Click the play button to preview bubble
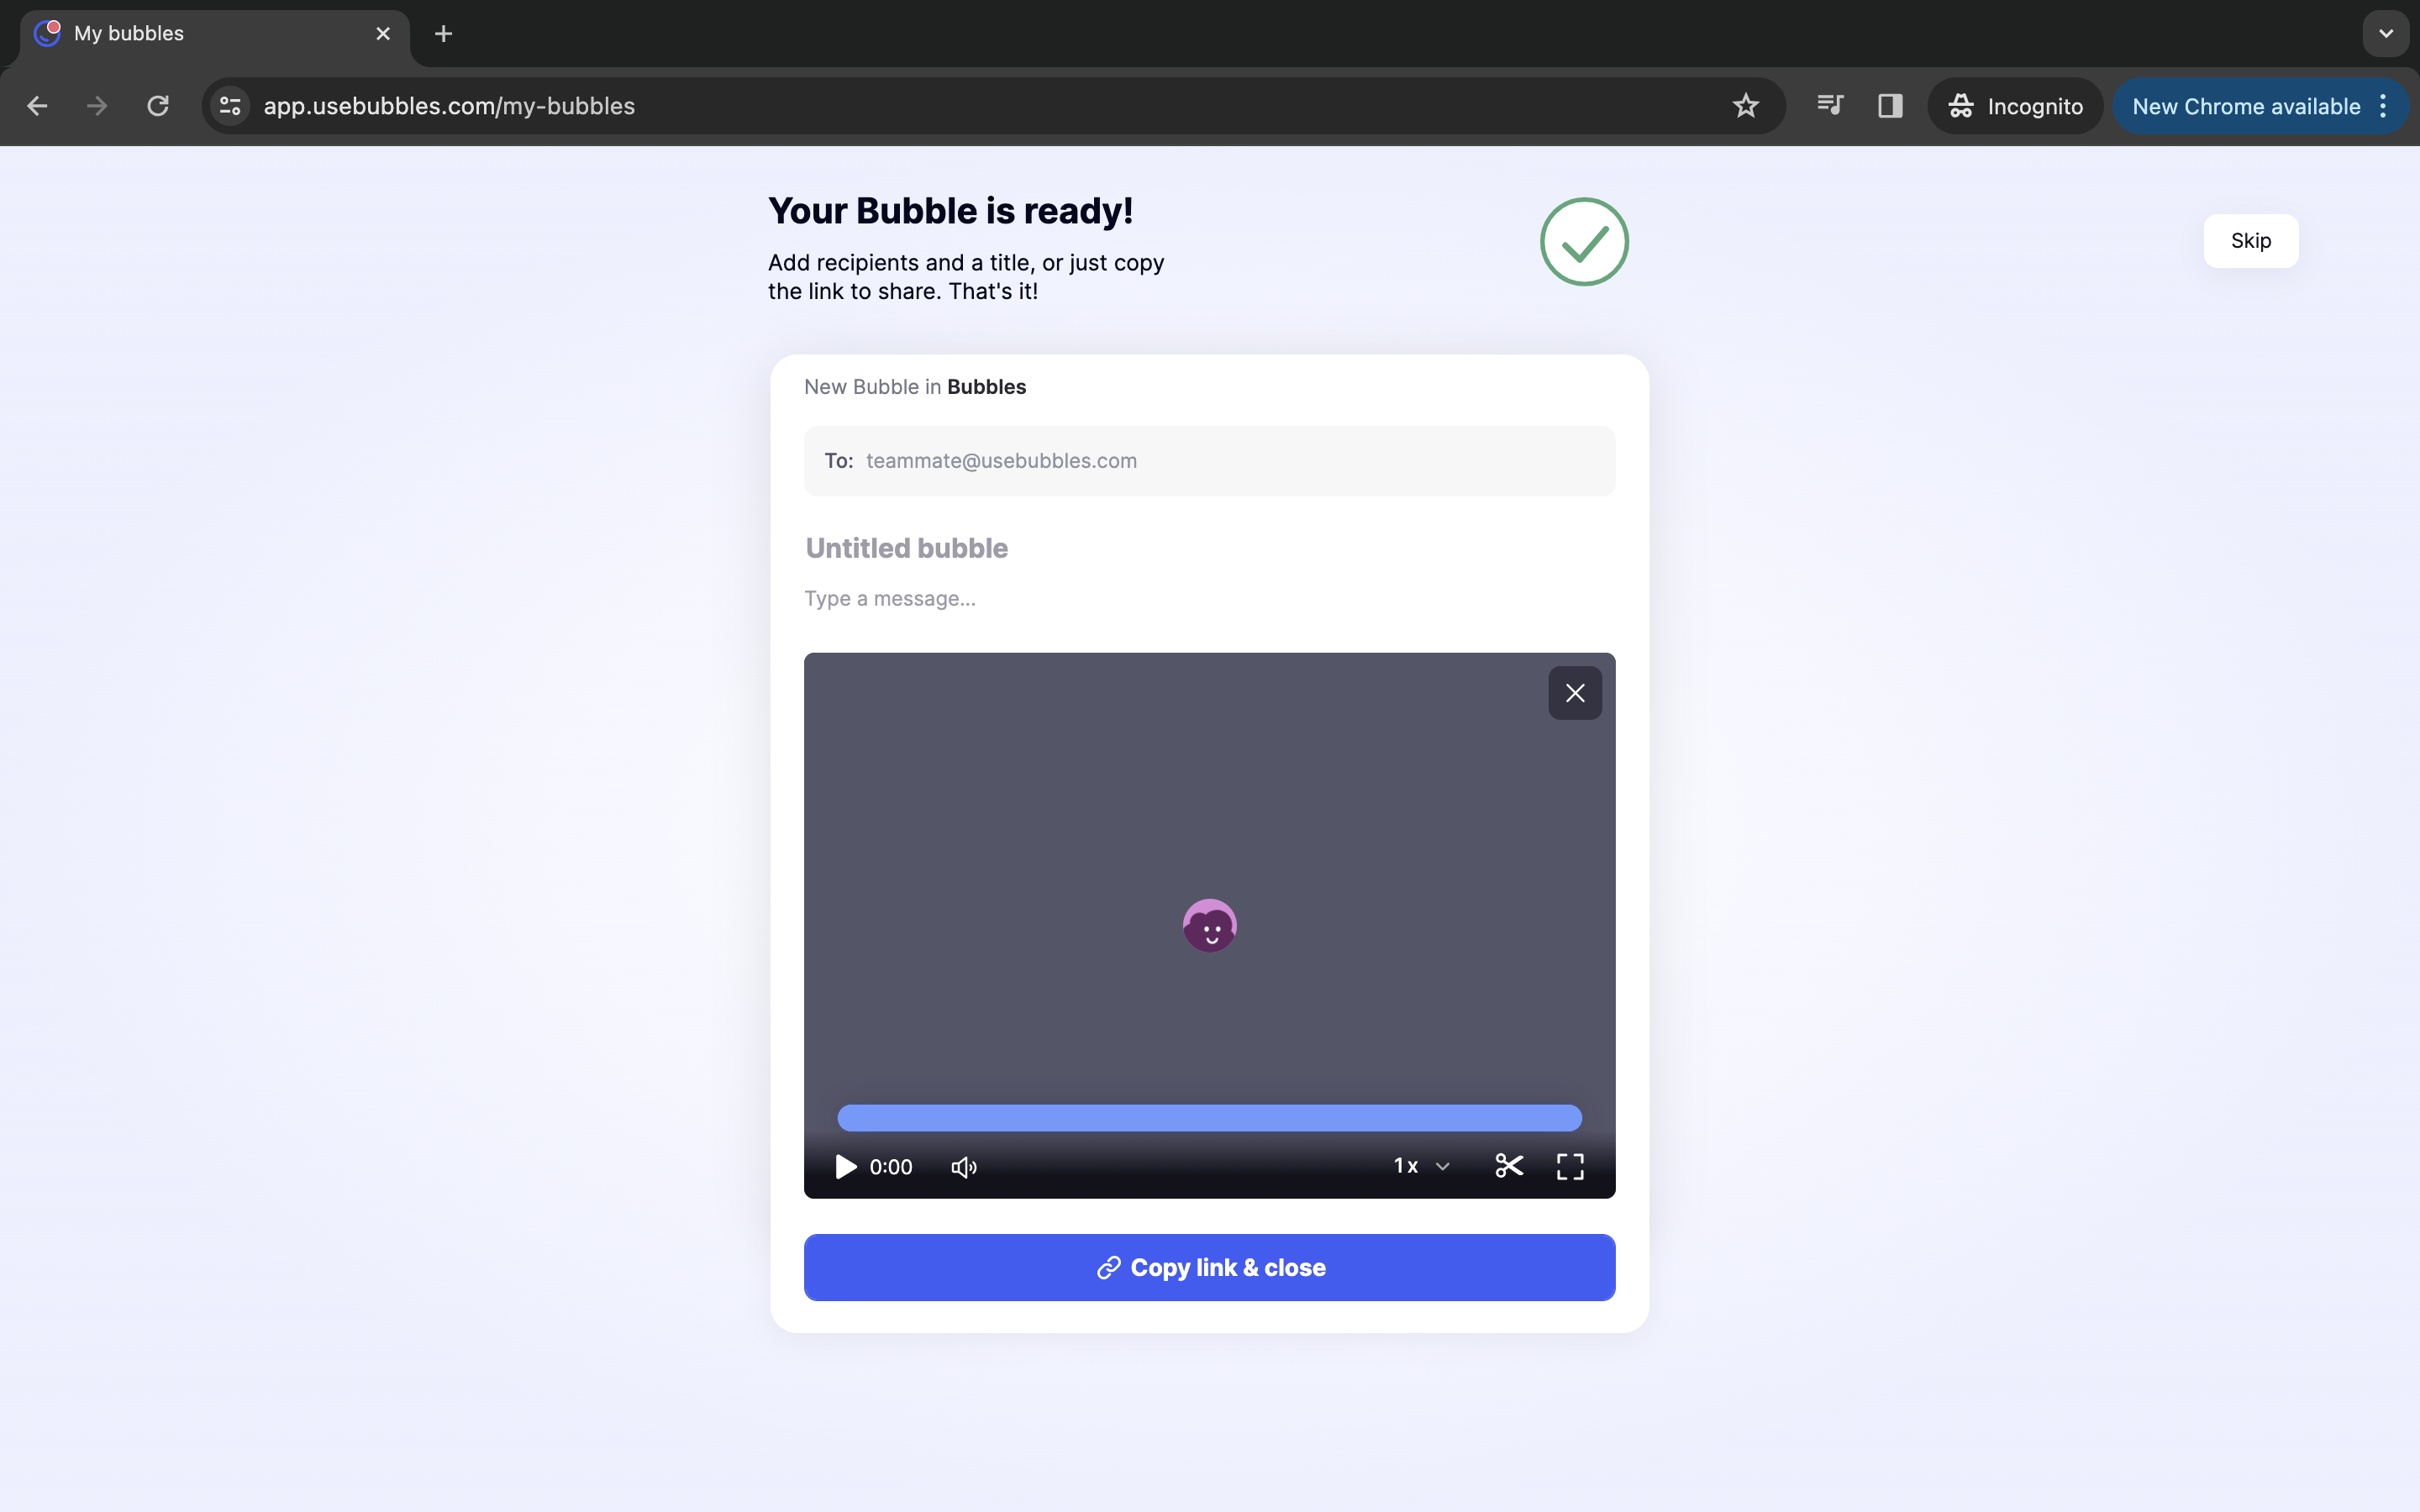2420x1512 pixels. [x=844, y=1165]
